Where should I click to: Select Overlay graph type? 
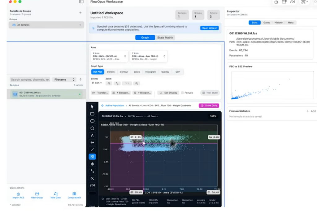pos(165,72)
